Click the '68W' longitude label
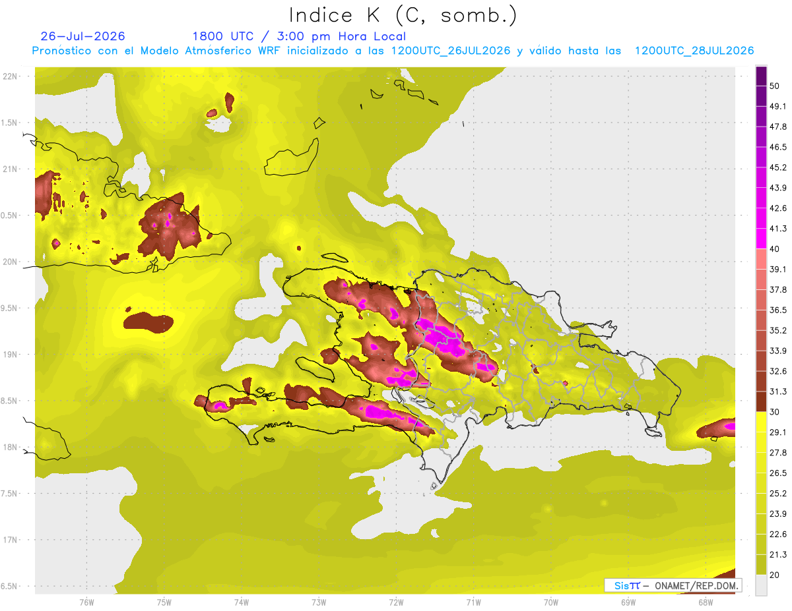The width and height of the screenshot is (792, 611). coord(706,602)
